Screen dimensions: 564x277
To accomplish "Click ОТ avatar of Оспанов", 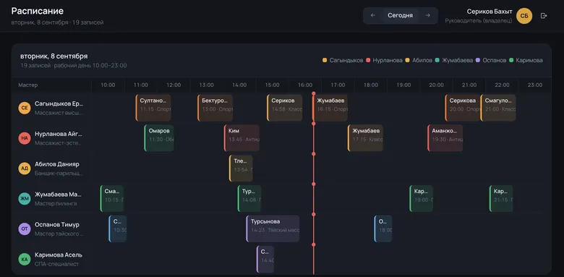I will point(25,229).
